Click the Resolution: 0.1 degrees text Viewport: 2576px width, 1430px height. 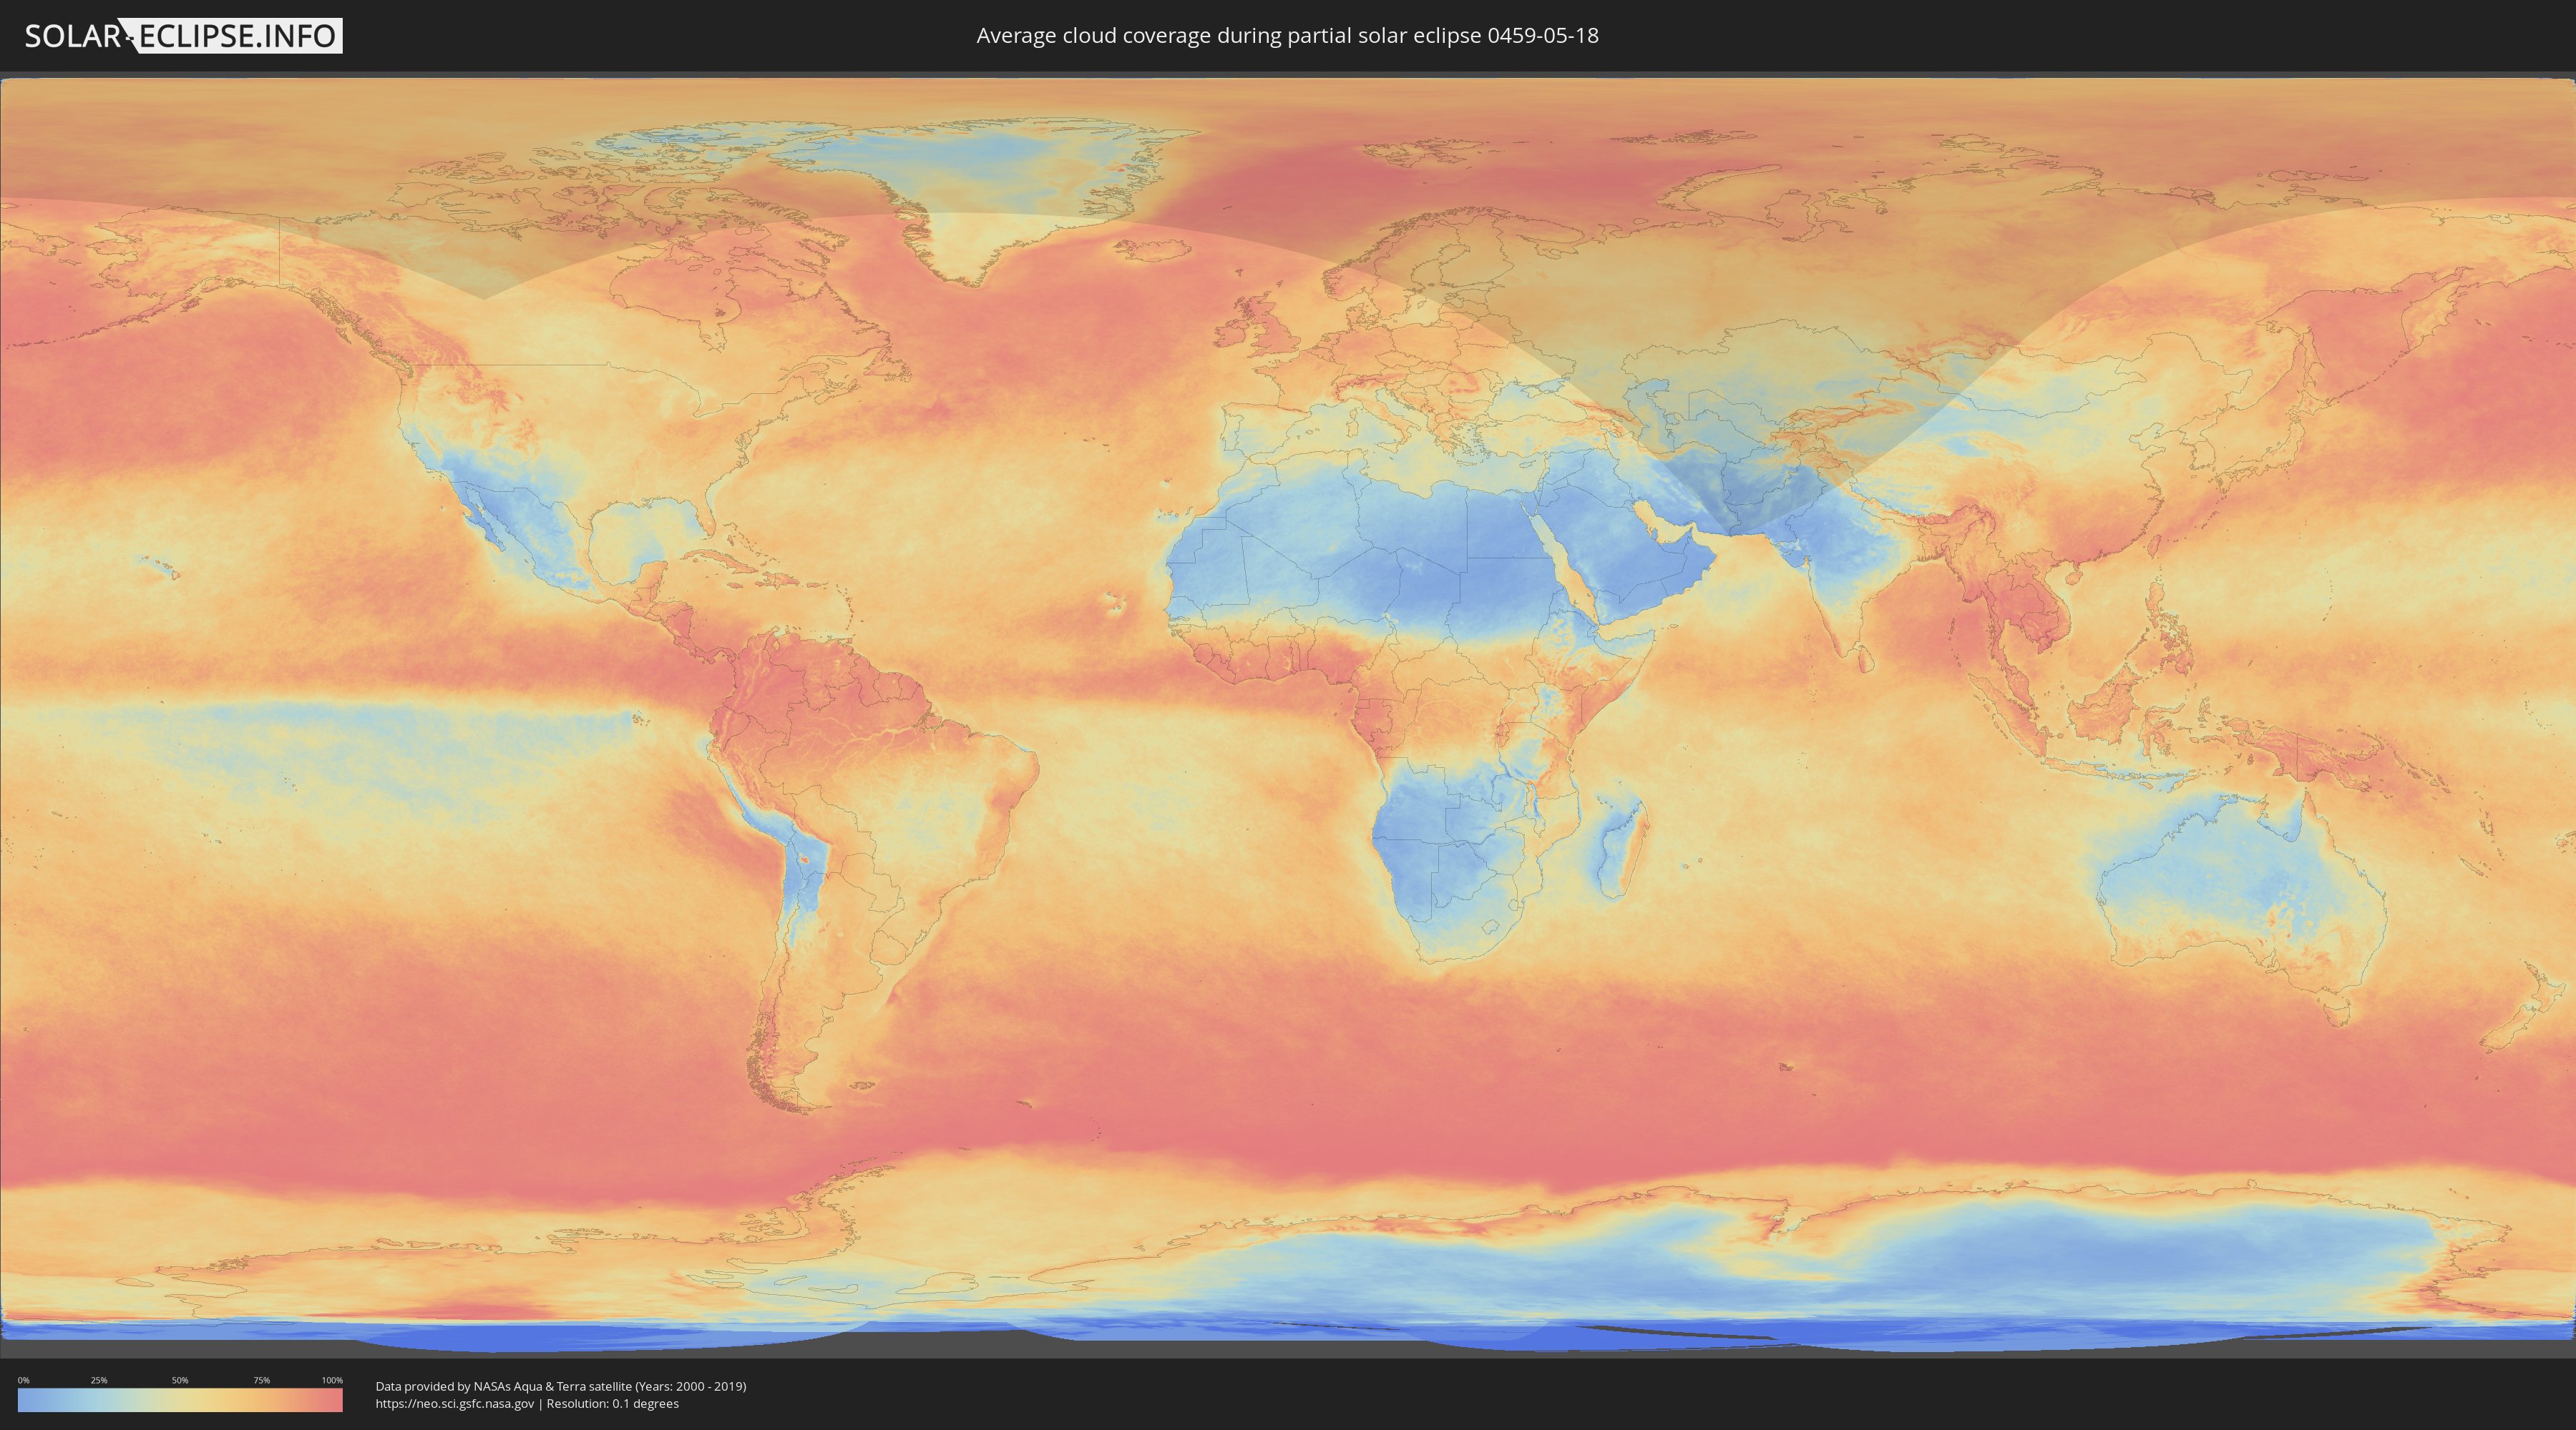pos(612,1403)
